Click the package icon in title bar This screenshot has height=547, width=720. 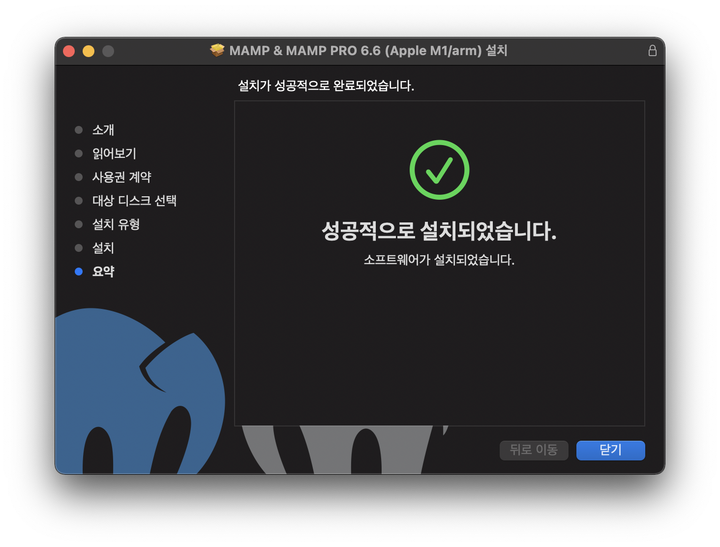[217, 50]
